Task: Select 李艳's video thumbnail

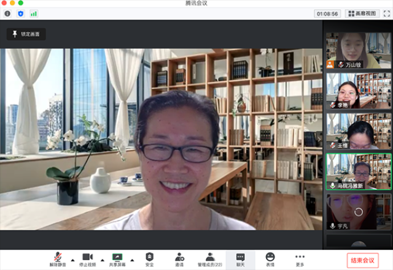Action: (x=358, y=91)
